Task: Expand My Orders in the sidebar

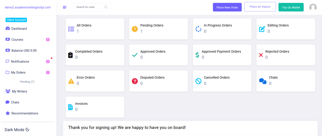Action: pyautogui.click(x=18, y=72)
